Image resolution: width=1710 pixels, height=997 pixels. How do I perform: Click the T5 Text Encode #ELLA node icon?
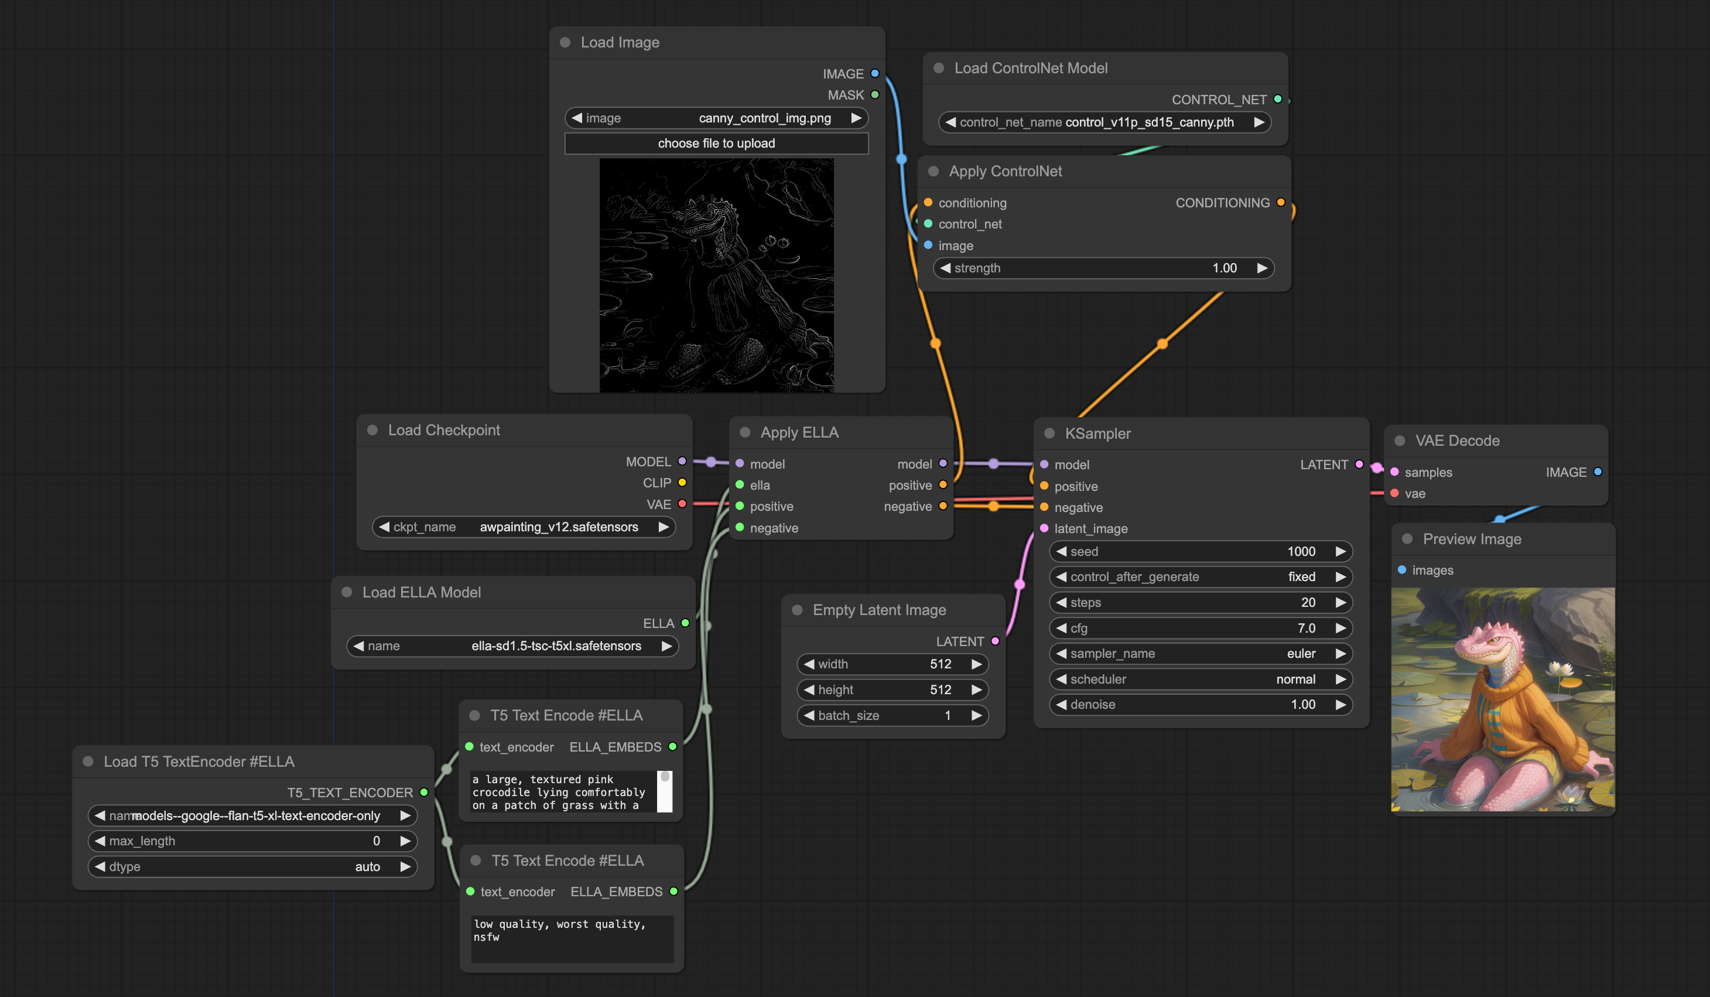476,715
